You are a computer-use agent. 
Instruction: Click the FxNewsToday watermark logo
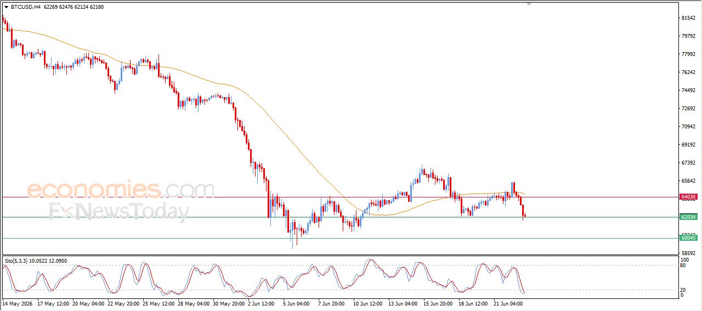pyautogui.click(x=119, y=212)
